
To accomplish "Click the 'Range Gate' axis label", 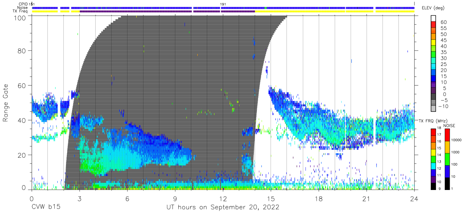I will click(x=6, y=102).
